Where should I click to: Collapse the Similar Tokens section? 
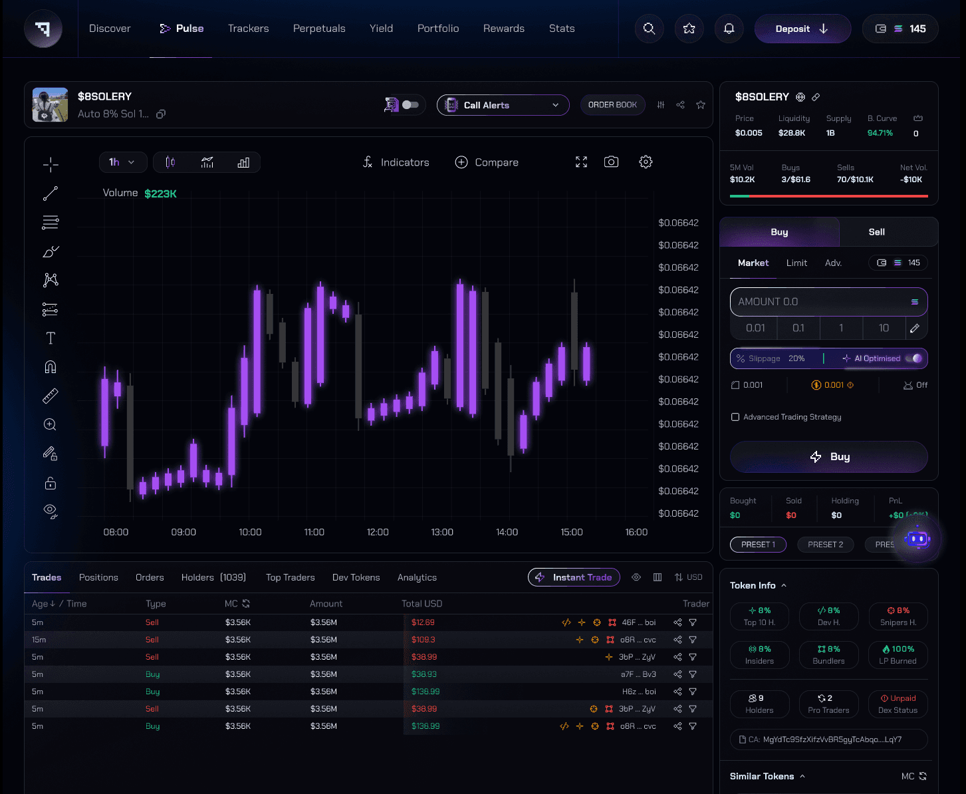click(x=804, y=776)
